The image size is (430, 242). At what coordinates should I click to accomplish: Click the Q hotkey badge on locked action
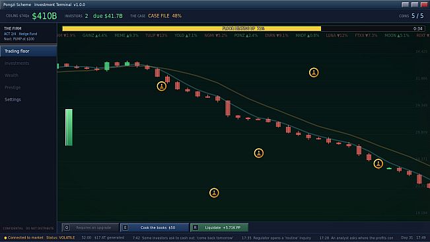(67, 227)
